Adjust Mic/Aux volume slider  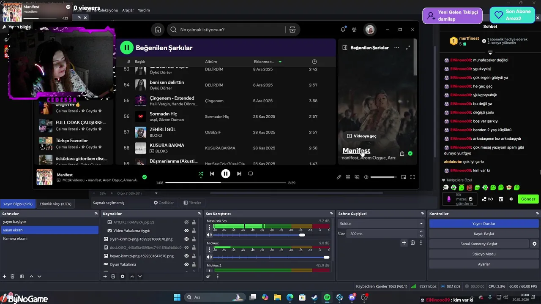pyautogui.click(x=271, y=257)
